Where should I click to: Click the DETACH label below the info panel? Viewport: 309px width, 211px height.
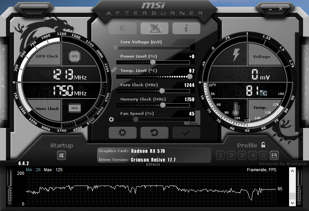(153, 165)
